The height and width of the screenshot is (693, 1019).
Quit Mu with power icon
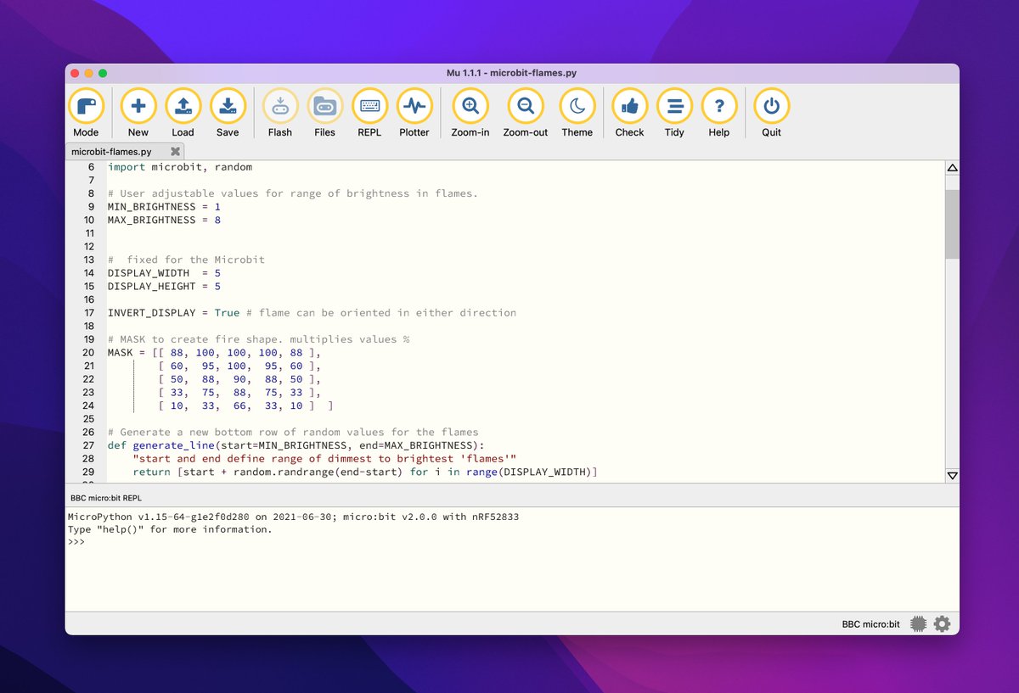771,107
